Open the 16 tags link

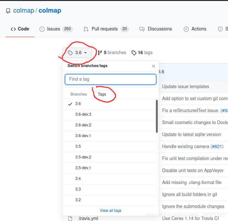[x=142, y=52]
